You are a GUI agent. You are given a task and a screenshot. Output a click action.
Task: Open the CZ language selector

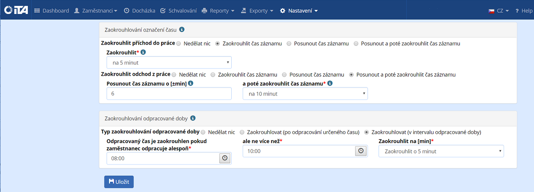499,11
